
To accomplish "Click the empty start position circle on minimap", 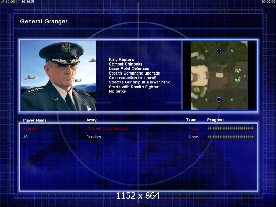I will (x=219, y=51).
